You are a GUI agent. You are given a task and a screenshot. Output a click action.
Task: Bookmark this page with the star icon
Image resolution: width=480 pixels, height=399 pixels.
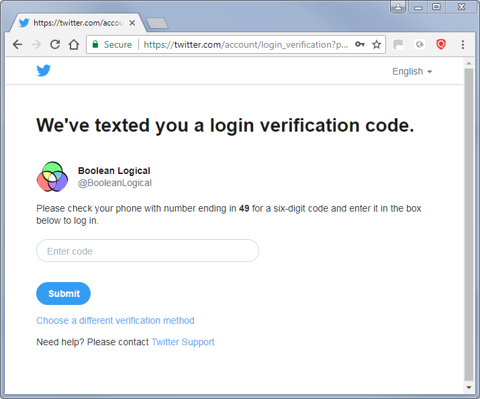tap(377, 45)
